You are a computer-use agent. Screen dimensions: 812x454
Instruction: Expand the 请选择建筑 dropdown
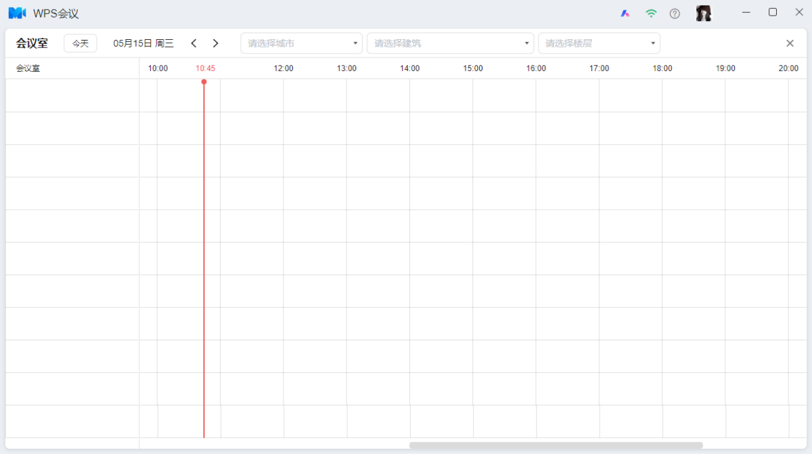point(450,43)
